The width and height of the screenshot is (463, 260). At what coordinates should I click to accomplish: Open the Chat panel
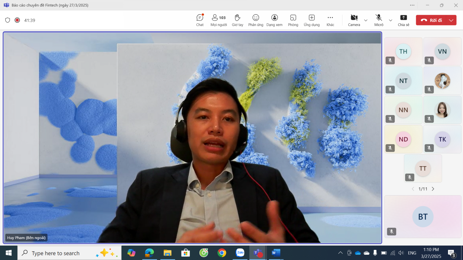[x=200, y=20]
